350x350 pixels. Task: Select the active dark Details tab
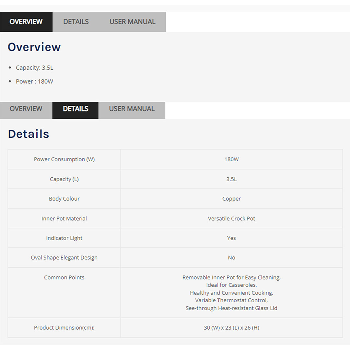tap(76, 109)
